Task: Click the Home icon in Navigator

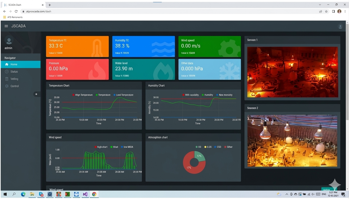Action: click(x=7, y=64)
